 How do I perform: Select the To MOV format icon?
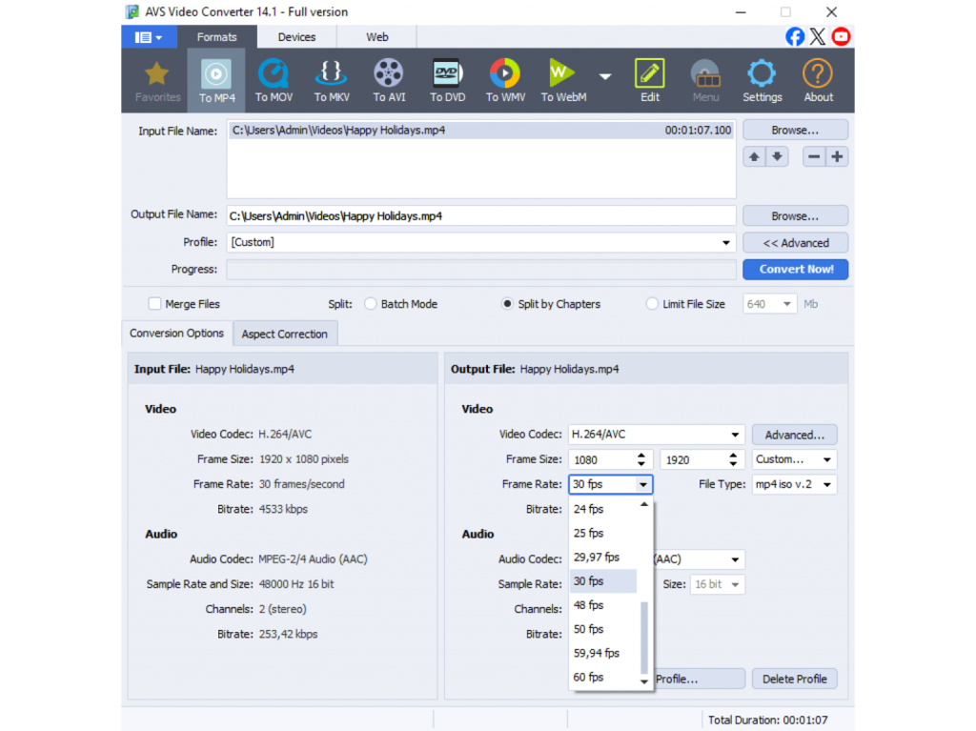[274, 80]
